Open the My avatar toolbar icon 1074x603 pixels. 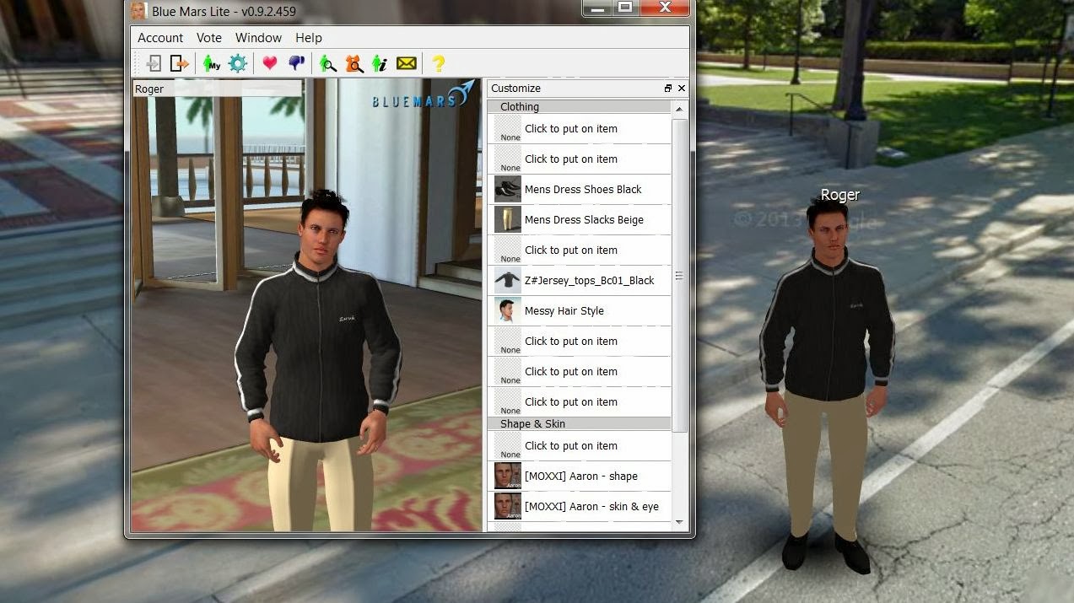coord(211,63)
